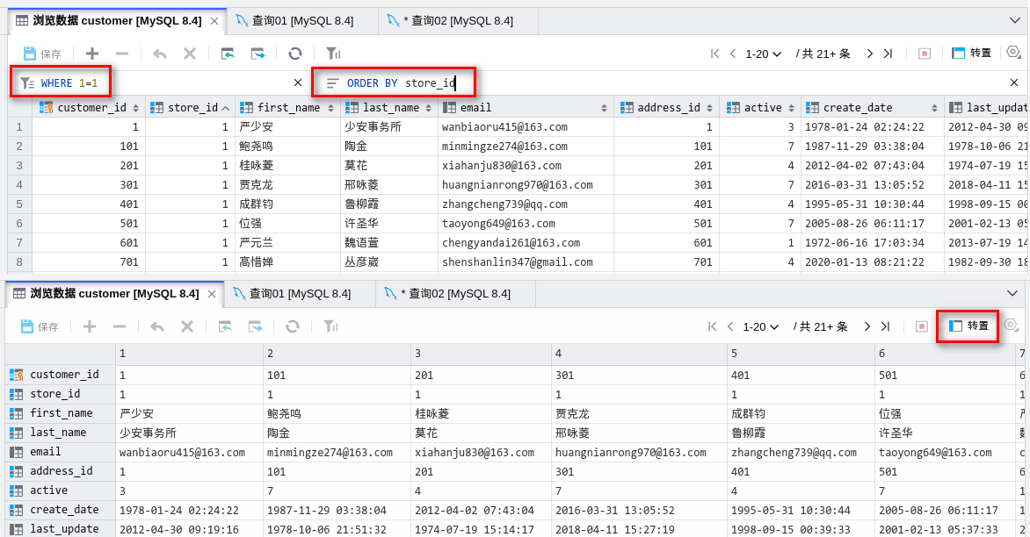Add a new row using the plus icon
This screenshot has height=537, width=1030.
tap(91, 54)
